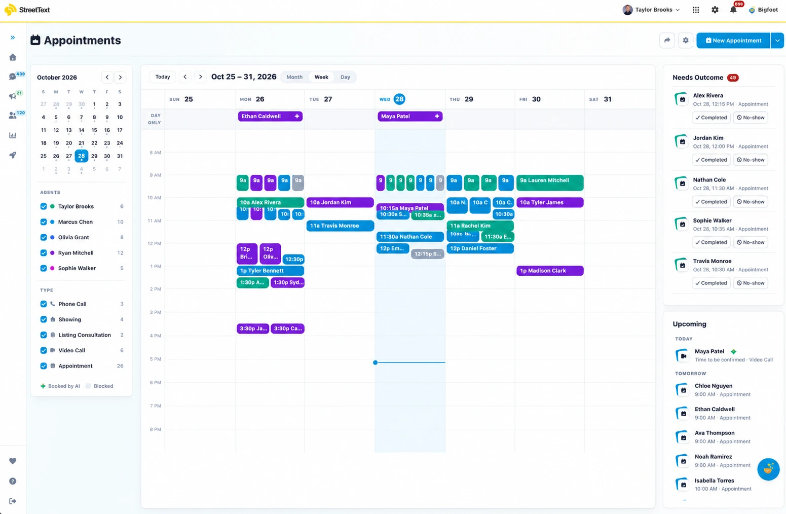Open the New Appointment dropdown arrow
The width and height of the screenshot is (786, 514).
click(x=777, y=41)
